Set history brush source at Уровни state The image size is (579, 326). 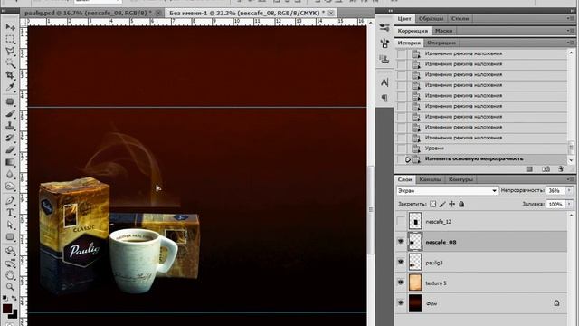pyautogui.click(x=402, y=149)
